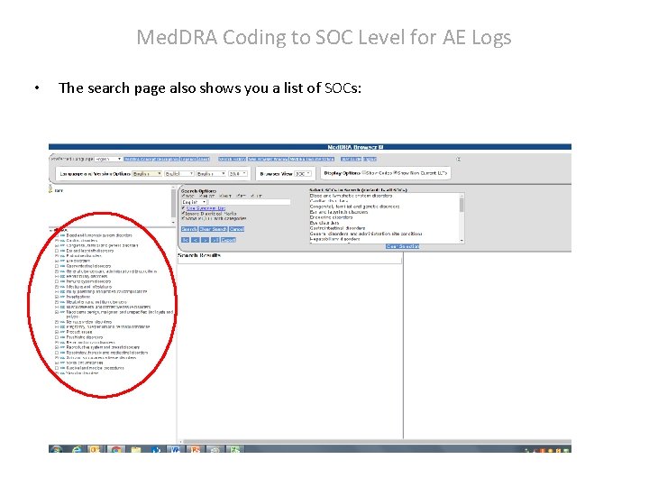Open Excel from the taskbar

coord(235,449)
